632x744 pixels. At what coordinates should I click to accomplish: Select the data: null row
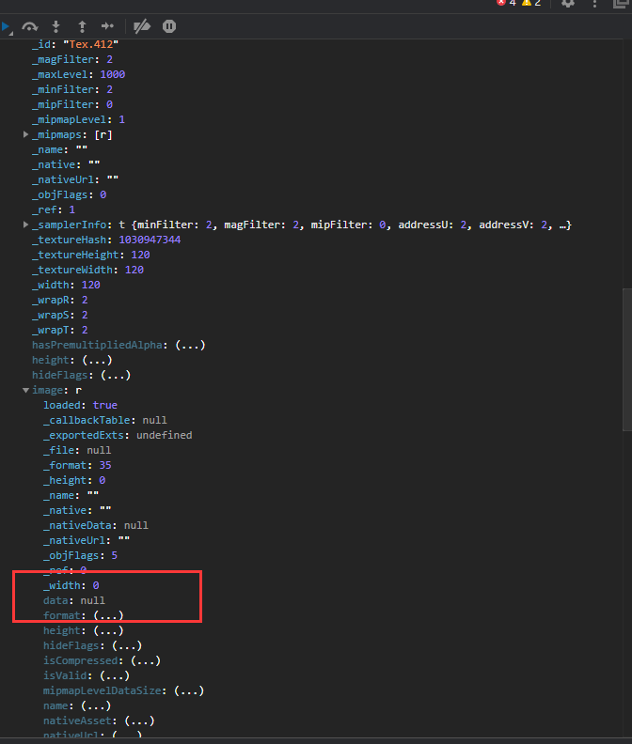point(74,600)
